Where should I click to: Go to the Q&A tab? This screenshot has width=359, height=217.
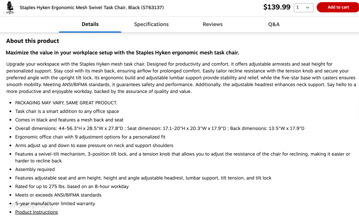273,24
